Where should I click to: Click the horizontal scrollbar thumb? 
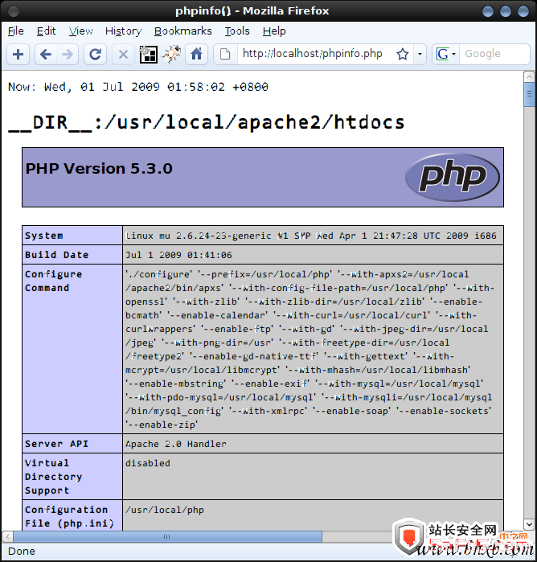click(167, 536)
